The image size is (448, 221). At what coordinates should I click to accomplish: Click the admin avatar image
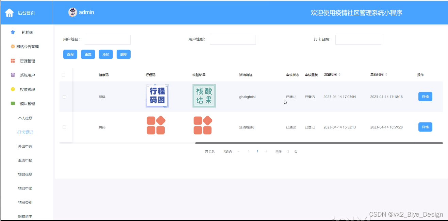(x=72, y=12)
